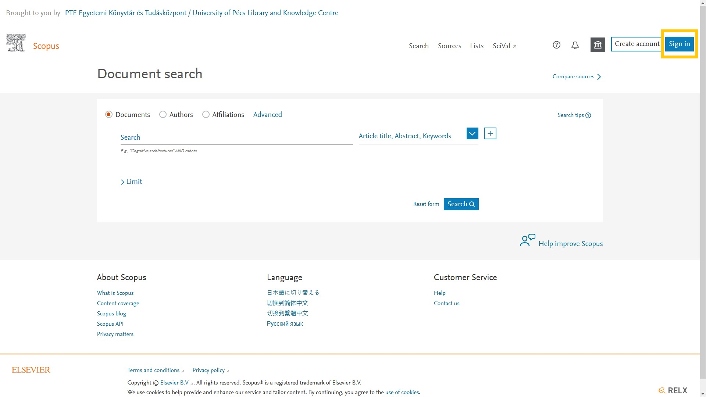Open Help improve Scopus link

pyautogui.click(x=571, y=243)
